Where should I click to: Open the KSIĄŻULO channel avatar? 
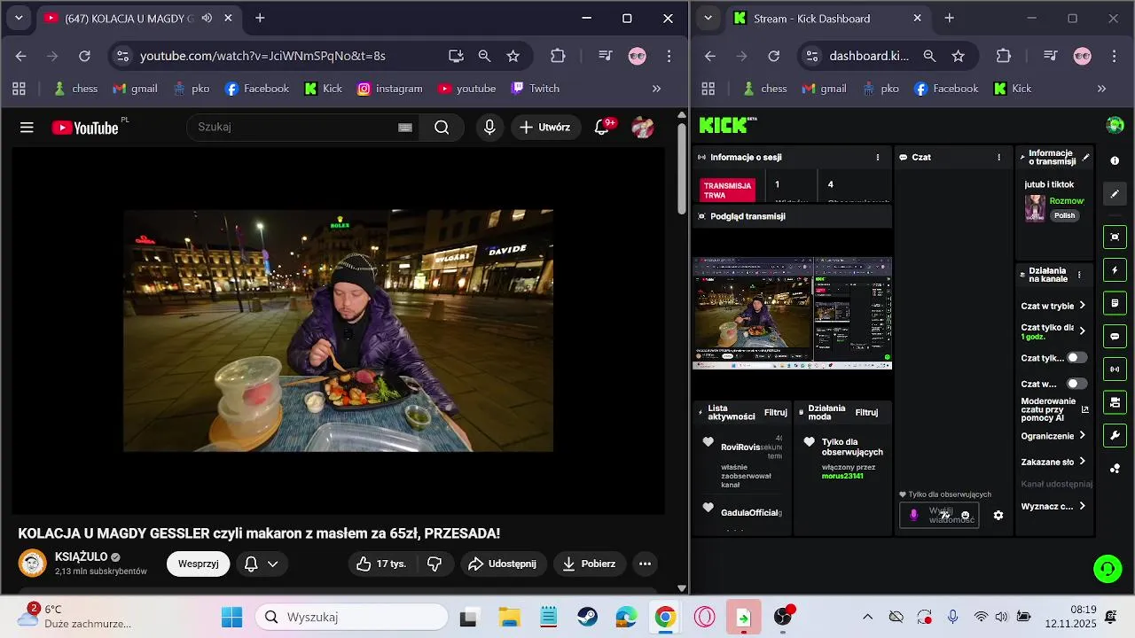[x=33, y=564]
